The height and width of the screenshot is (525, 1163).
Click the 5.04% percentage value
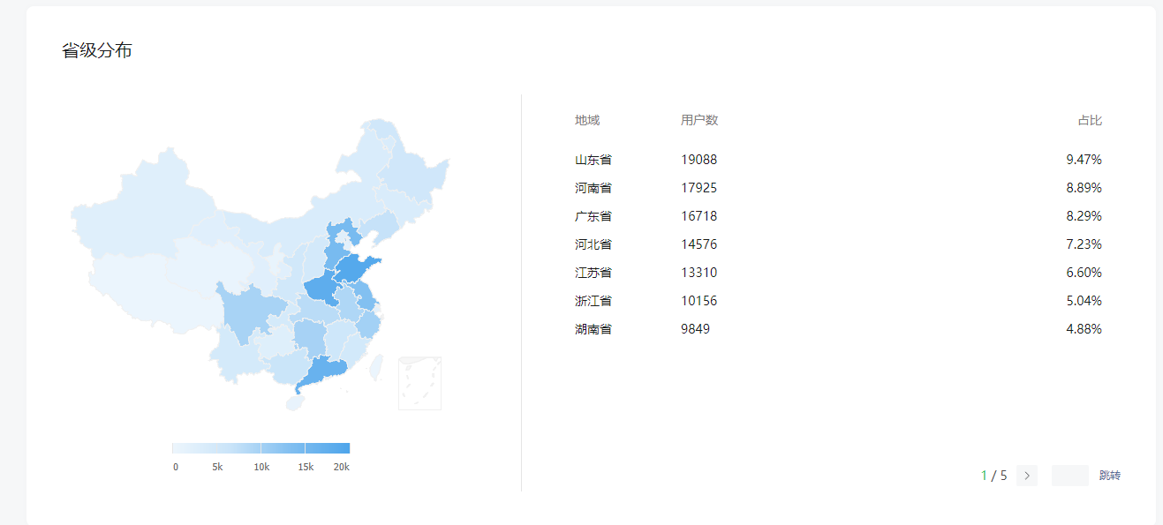1084,301
